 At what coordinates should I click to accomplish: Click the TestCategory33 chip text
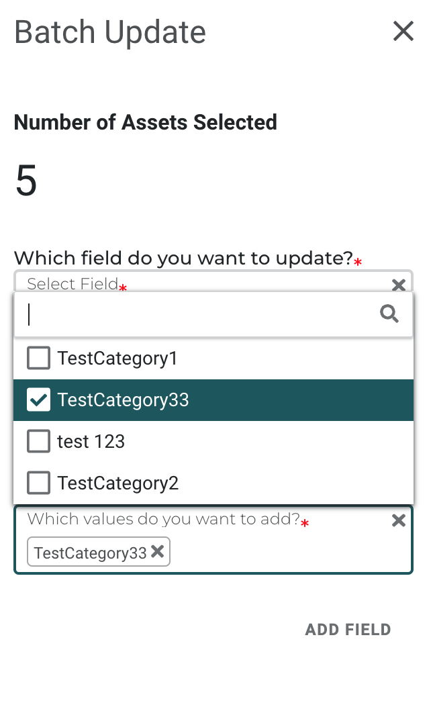pos(90,553)
